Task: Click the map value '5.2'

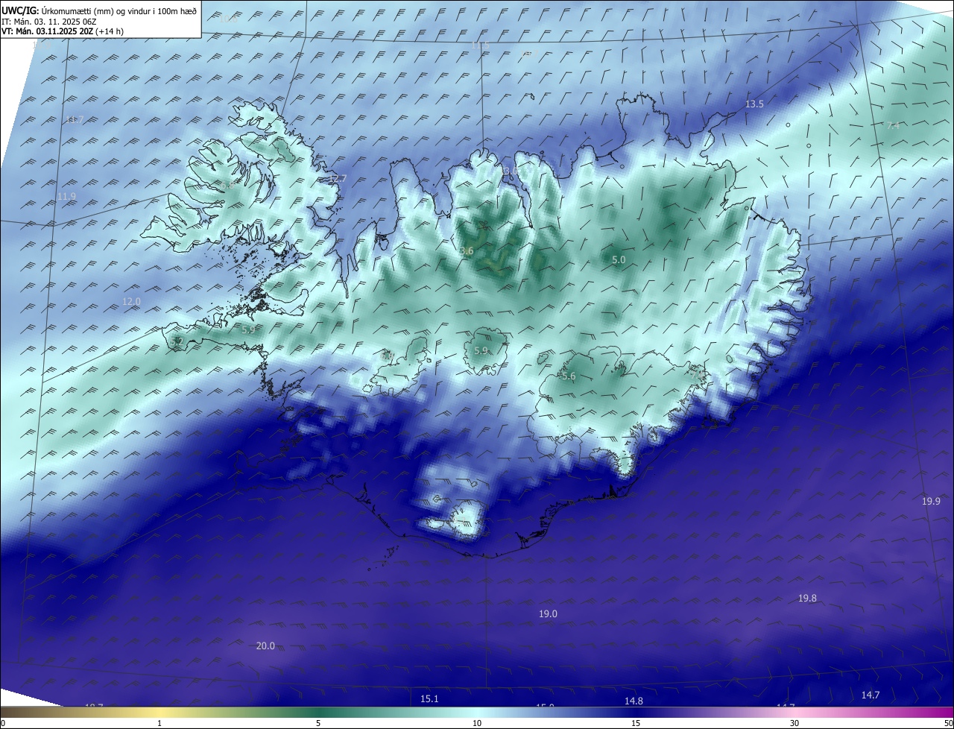Action: click(x=177, y=341)
